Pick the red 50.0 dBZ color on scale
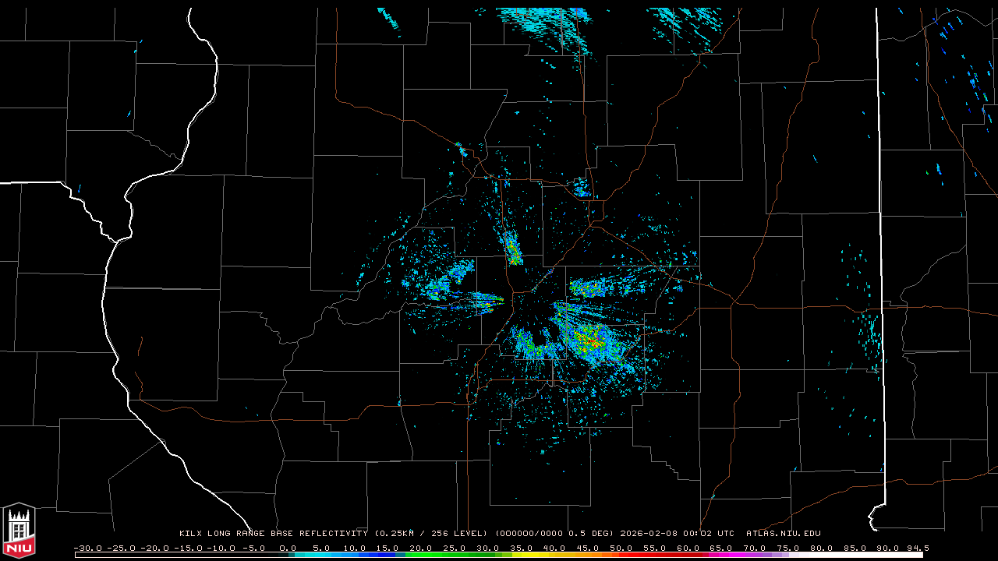This screenshot has width=998, height=561. pos(621,555)
